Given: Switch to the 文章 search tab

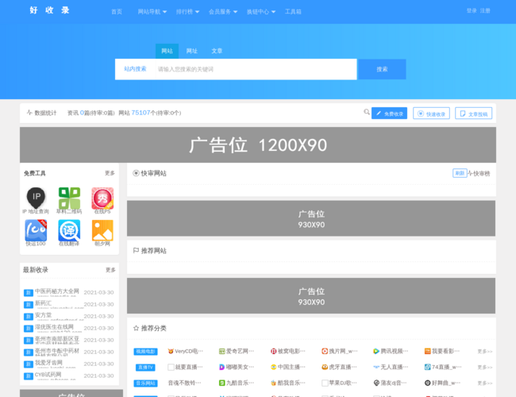Looking at the screenshot, I should [217, 51].
